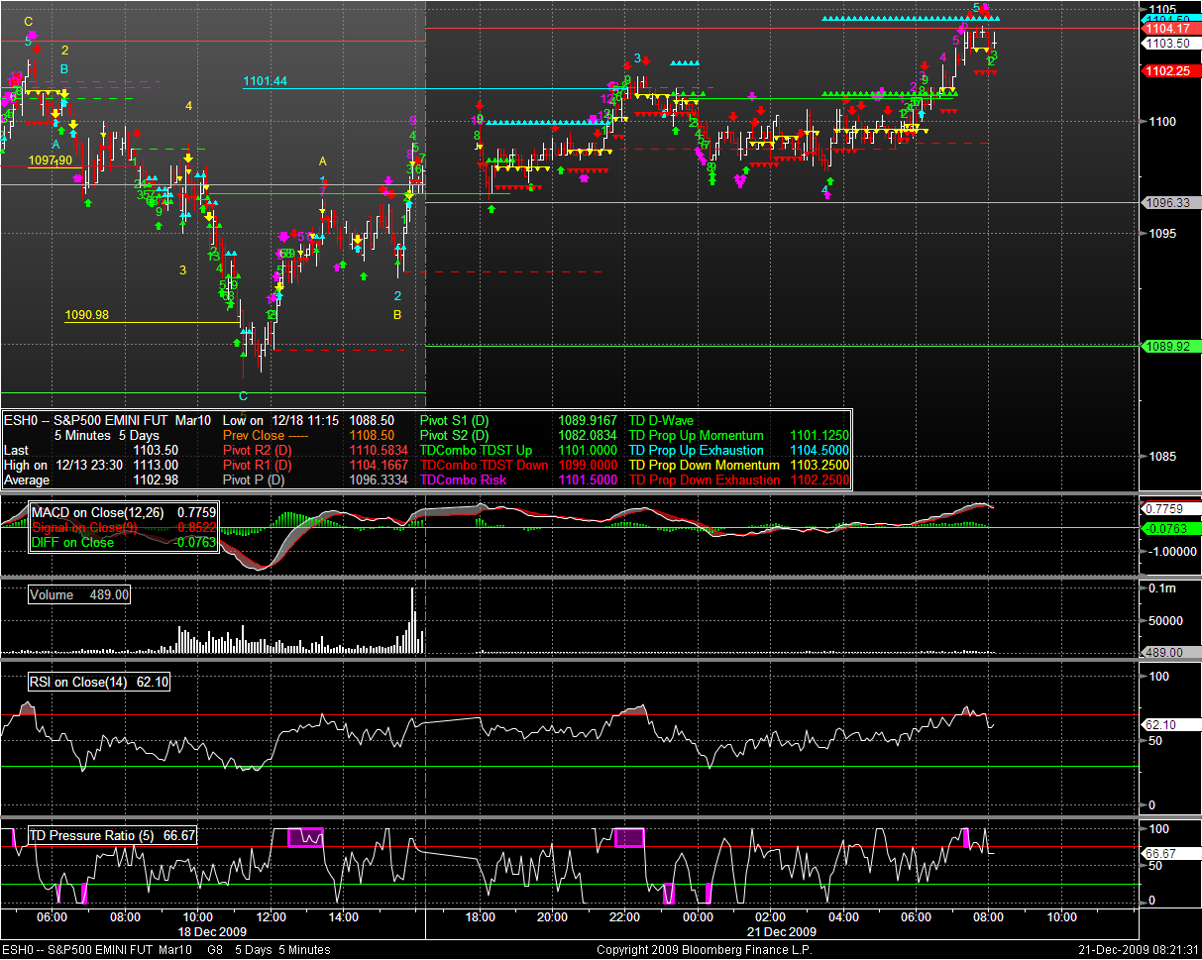Open the TD Pressure Ratio (5) label

(x=96, y=836)
